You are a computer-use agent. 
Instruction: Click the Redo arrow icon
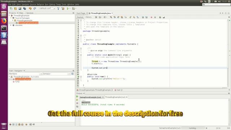coord(35,9)
